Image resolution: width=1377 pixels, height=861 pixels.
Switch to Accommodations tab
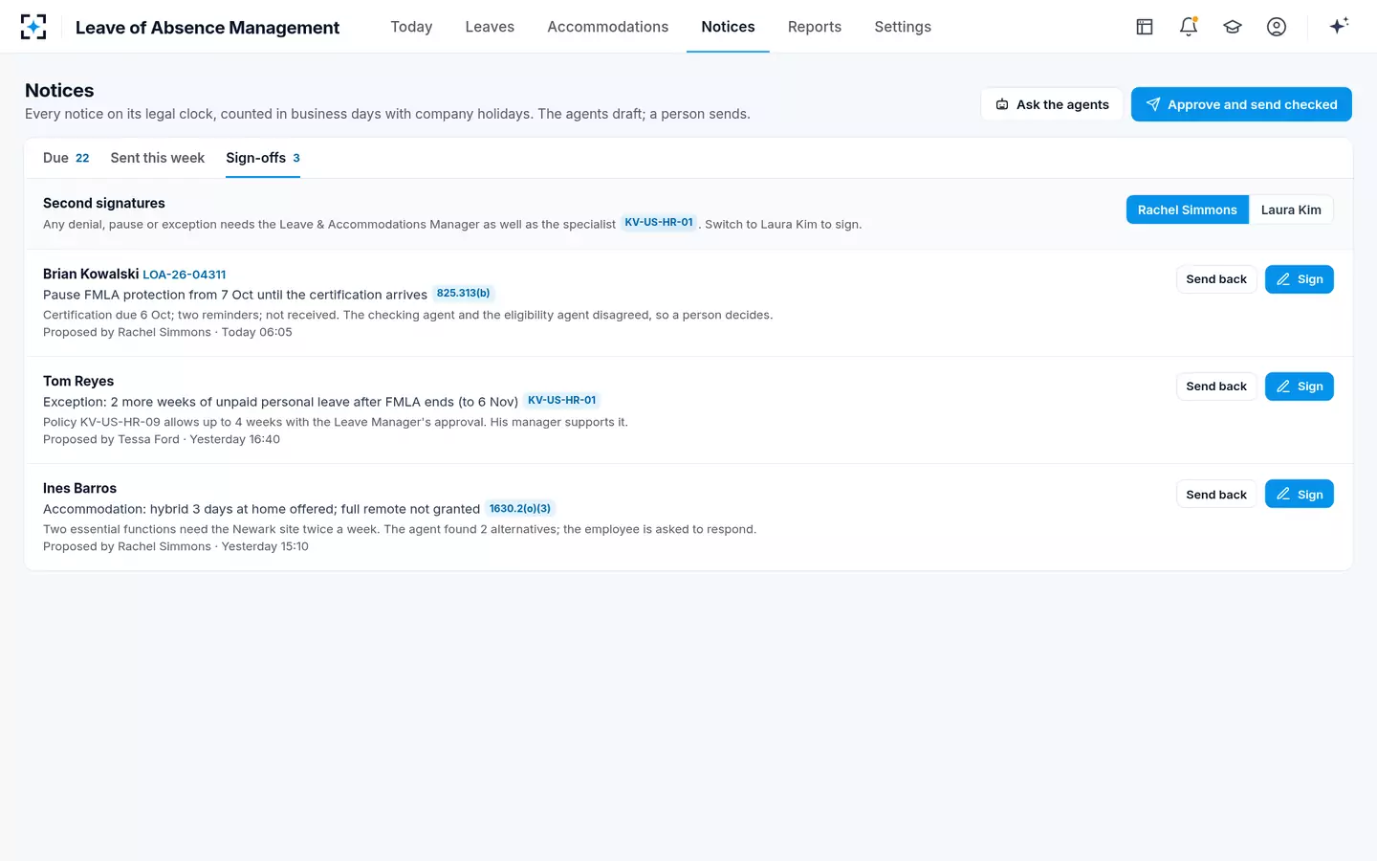pos(608,27)
